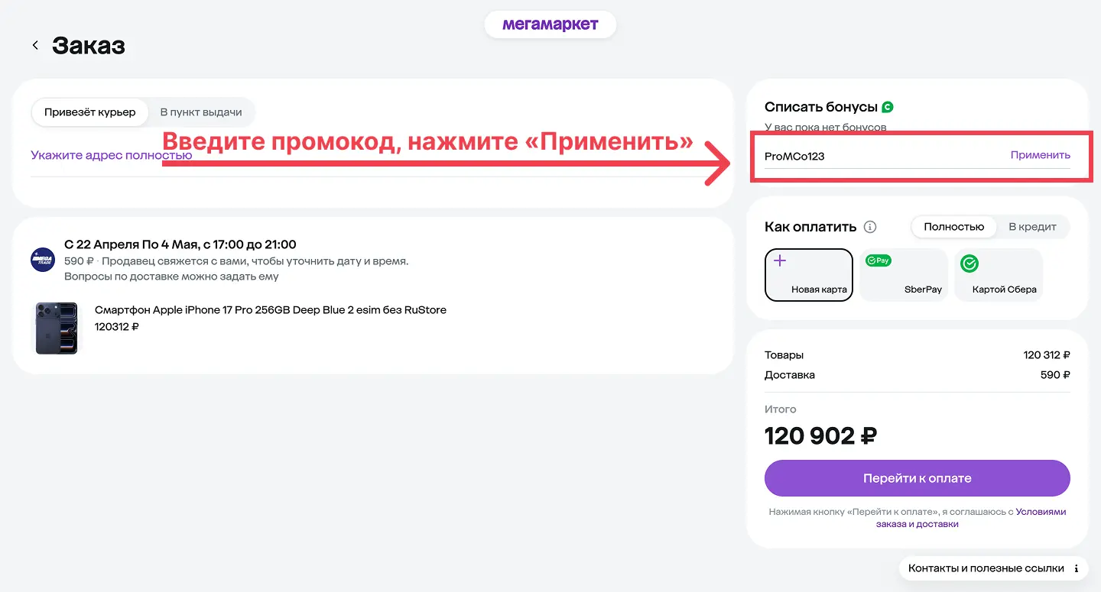Click the green checkmark Sber card icon
The image size is (1101, 592).
pos(969,264)
